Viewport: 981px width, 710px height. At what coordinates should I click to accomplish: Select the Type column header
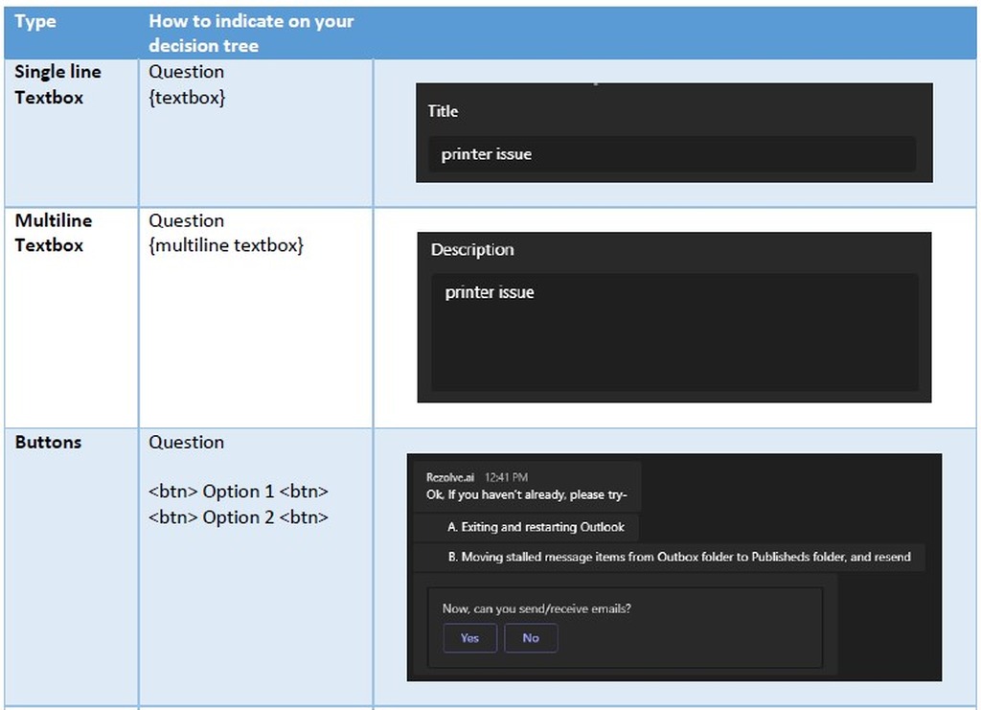[34, 20]
